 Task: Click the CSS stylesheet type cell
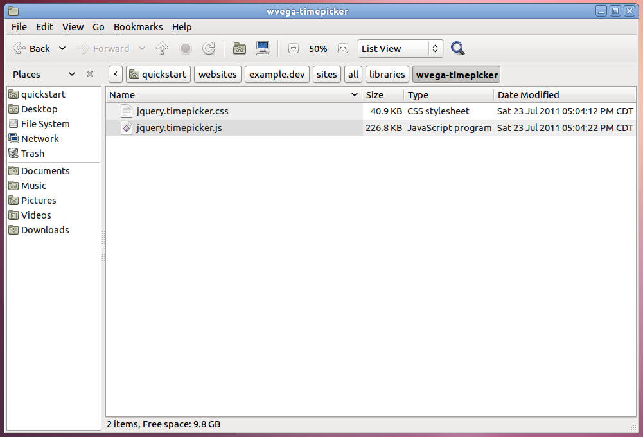coord(438,111)
